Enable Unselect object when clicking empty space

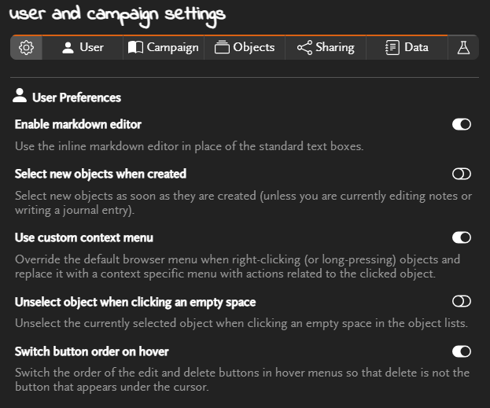coord(462,301)
